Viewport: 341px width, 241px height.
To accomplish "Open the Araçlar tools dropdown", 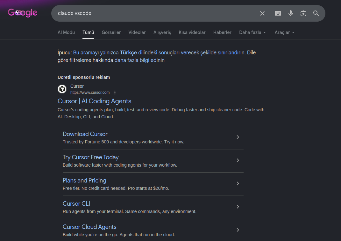I will 284,32.
